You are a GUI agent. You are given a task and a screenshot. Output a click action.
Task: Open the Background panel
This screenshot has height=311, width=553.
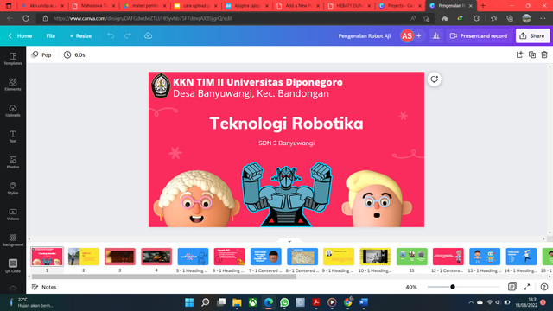point(13,240)
